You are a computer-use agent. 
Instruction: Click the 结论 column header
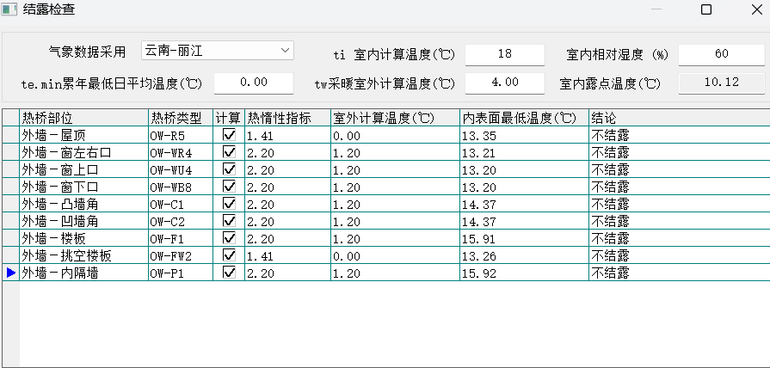[678, 117]
